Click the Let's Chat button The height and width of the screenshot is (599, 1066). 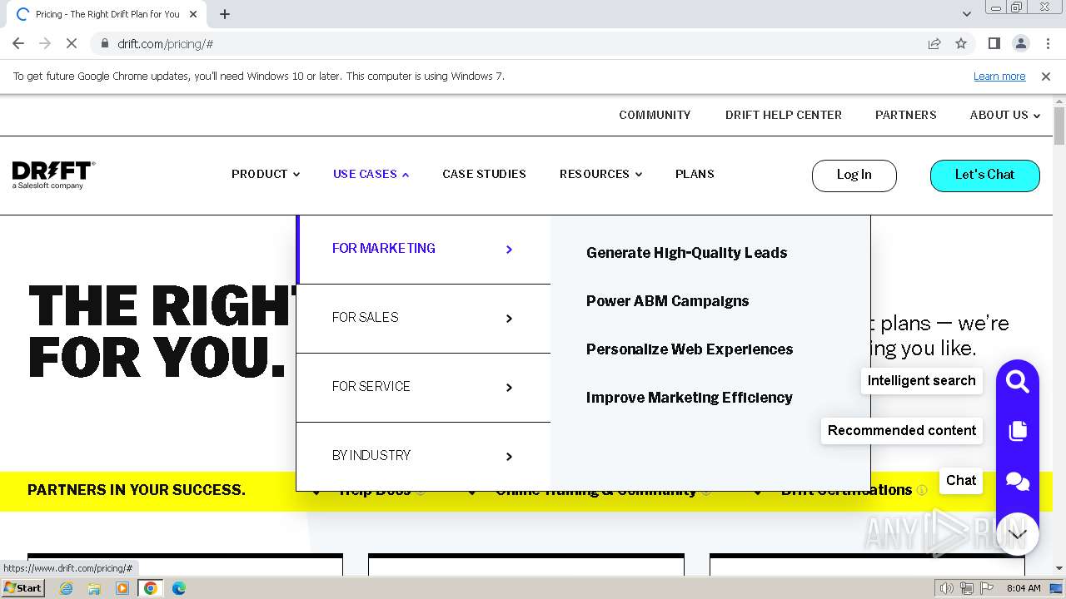coord(984,176)
